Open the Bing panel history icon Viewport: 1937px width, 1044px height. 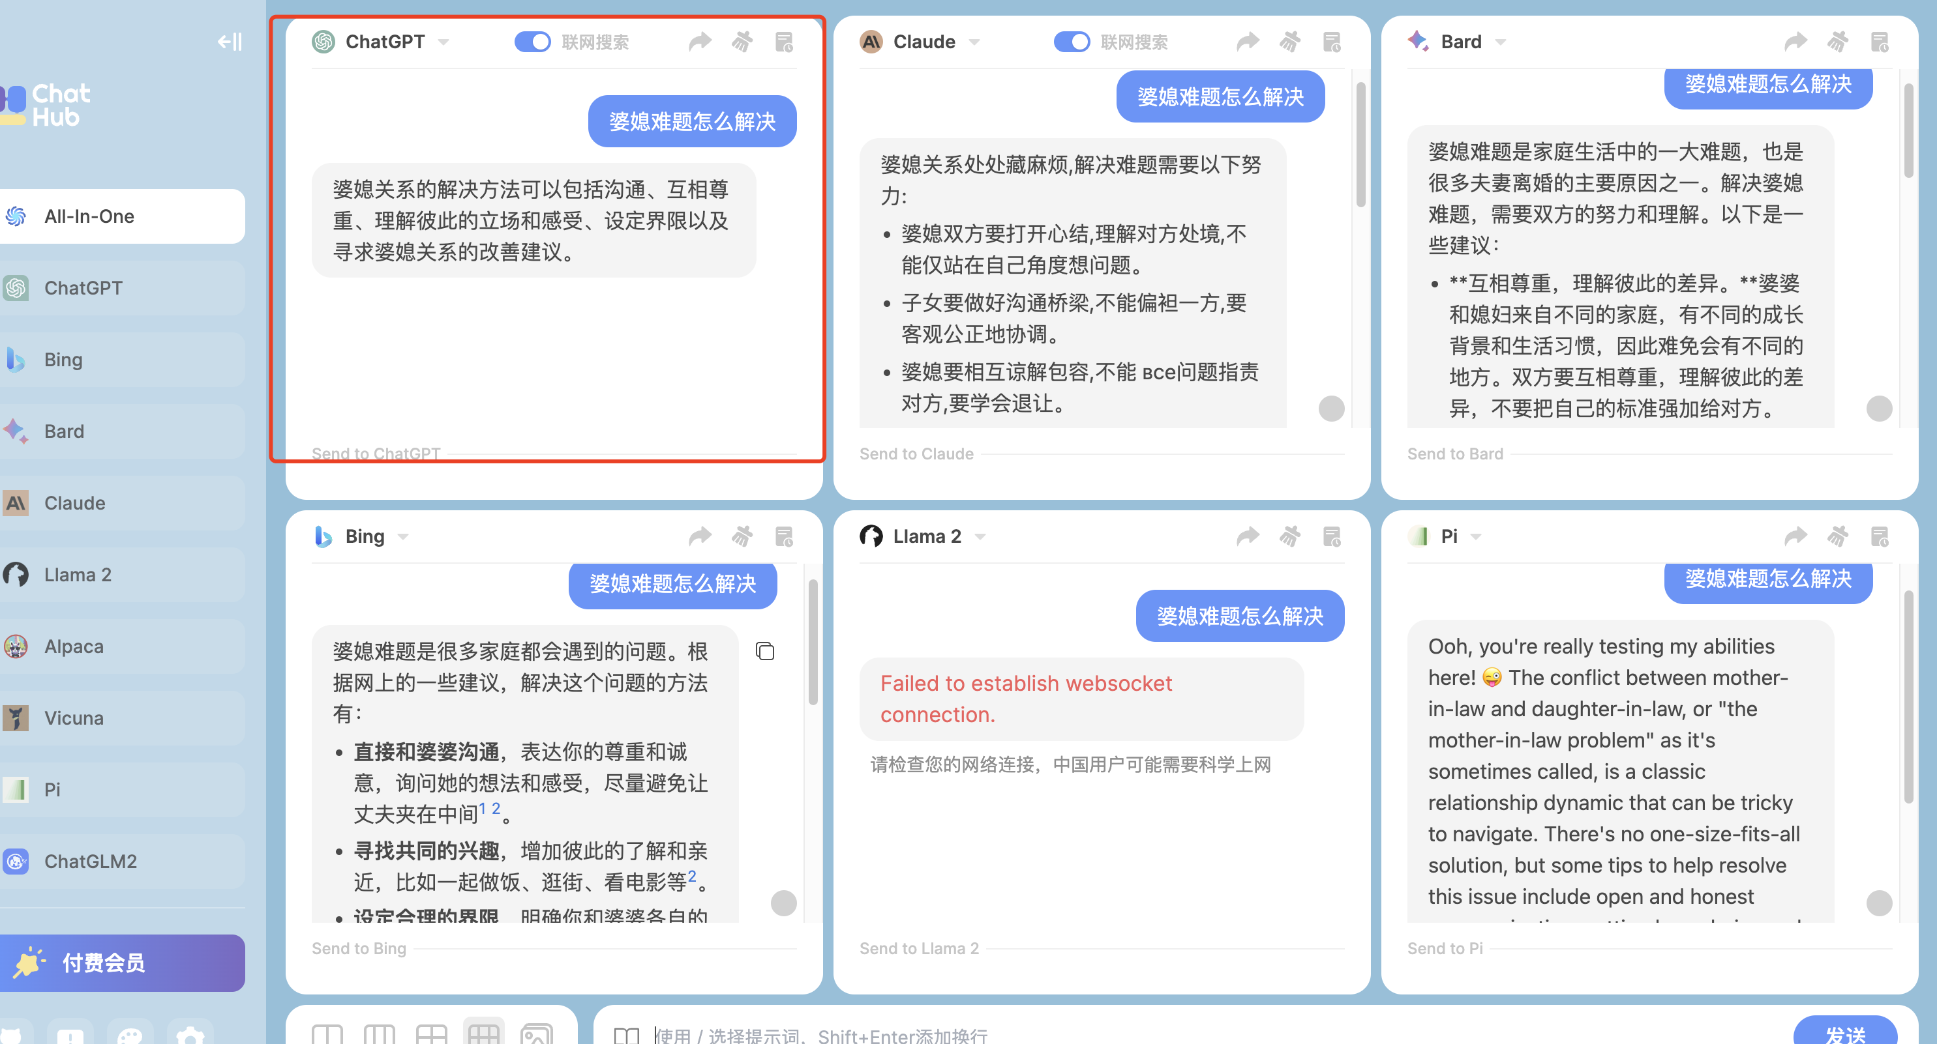[x=785, y=536]
